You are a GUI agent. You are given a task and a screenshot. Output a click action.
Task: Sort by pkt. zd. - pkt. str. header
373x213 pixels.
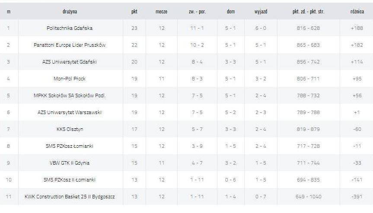click(308, 11)
